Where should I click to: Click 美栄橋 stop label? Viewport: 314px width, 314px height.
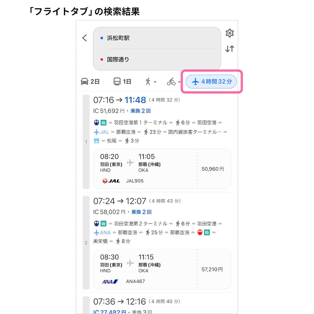coord(100,241)
